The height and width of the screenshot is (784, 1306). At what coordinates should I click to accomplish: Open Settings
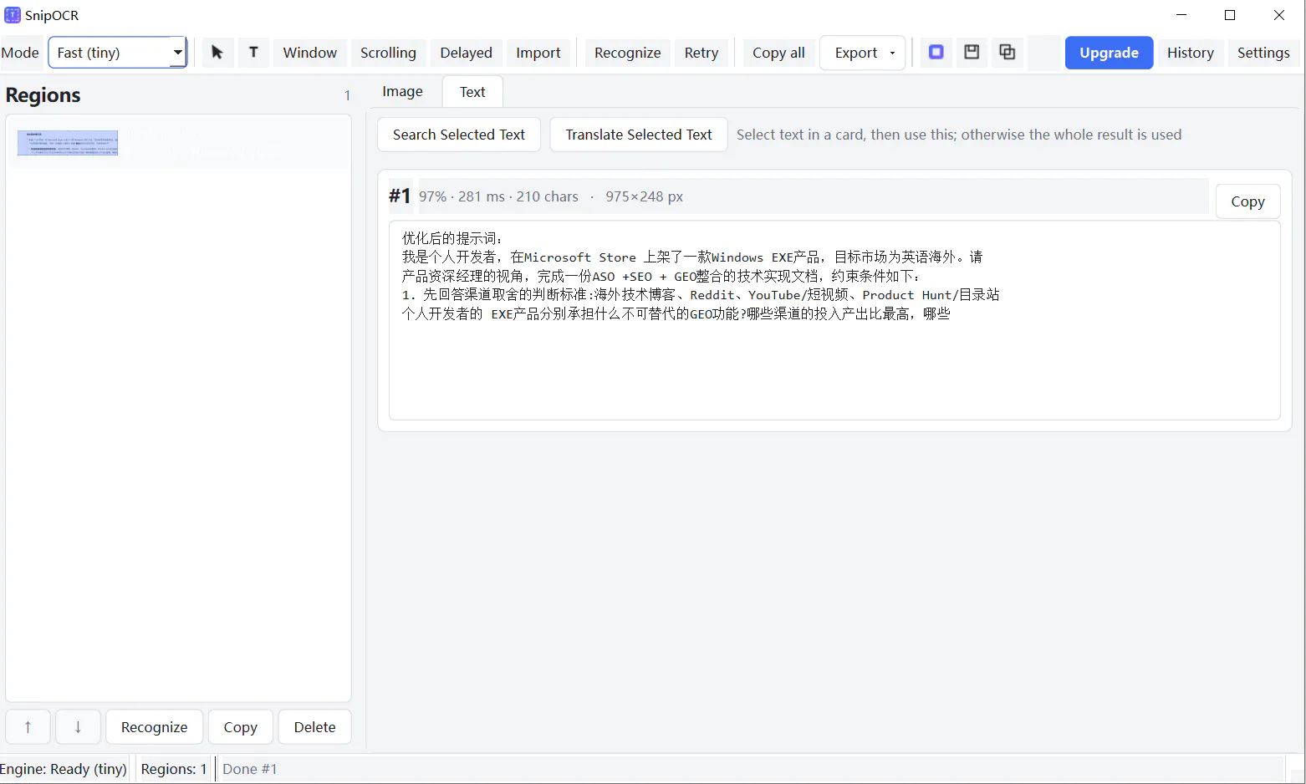pyautogui.click(x=1263, y=53)
